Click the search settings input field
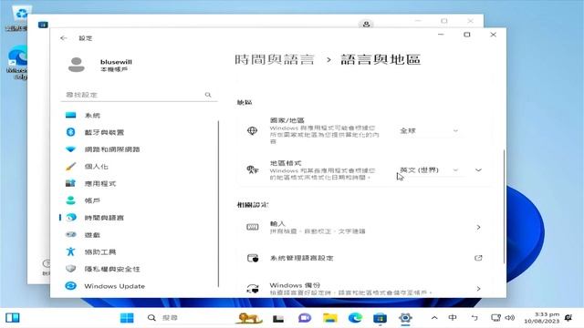This screenshot has width=584, height=328. pos(139,95)
